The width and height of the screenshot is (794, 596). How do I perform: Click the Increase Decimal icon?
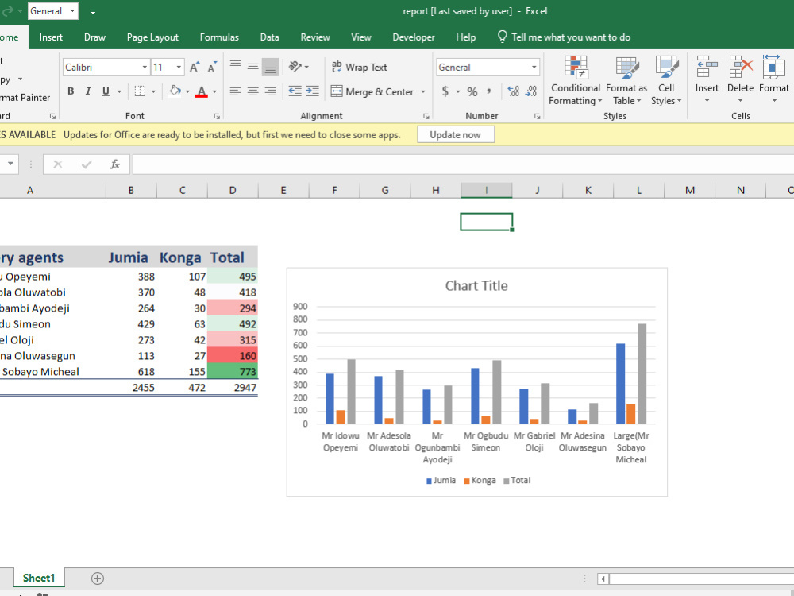pos(514,91)
